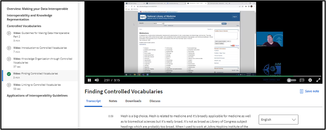Screen dimensions: 326x130
Task: Collapse the Controlled Vocabularies section
Action: 24,26
